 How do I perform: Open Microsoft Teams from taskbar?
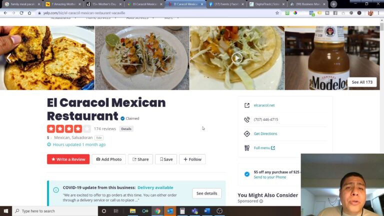coord(194,211)
